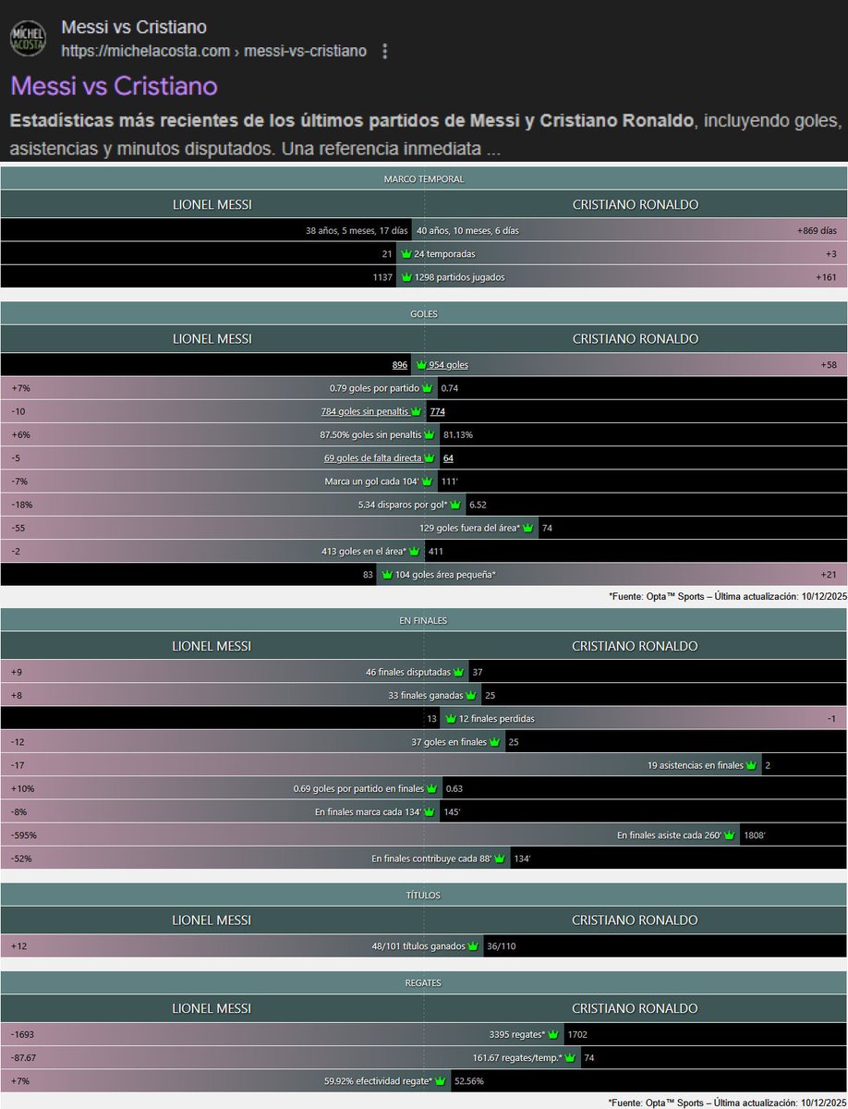Image resolution: width=848 pixels, height=1109 pixels.
Task: Click the michelacosta.com breadcrumb URL
Action: pos(213,50)
